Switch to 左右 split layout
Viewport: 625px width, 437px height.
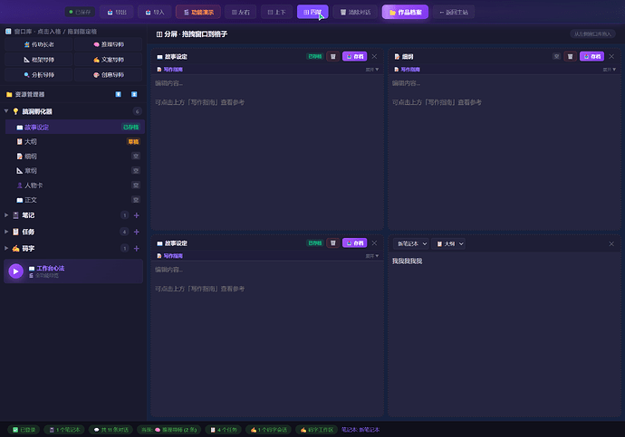point(240,13)
